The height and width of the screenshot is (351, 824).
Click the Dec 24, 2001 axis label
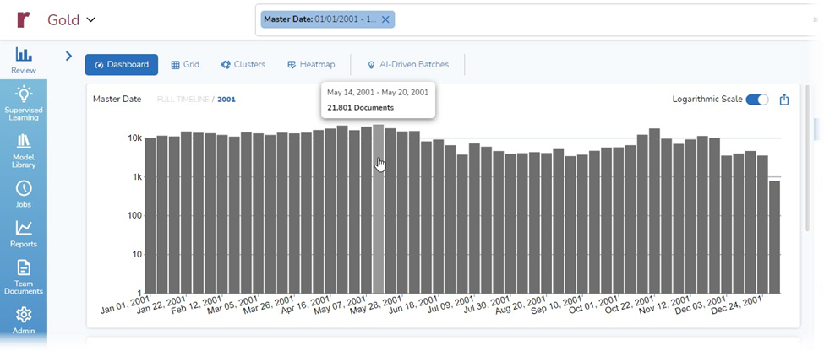coord(736,306)
